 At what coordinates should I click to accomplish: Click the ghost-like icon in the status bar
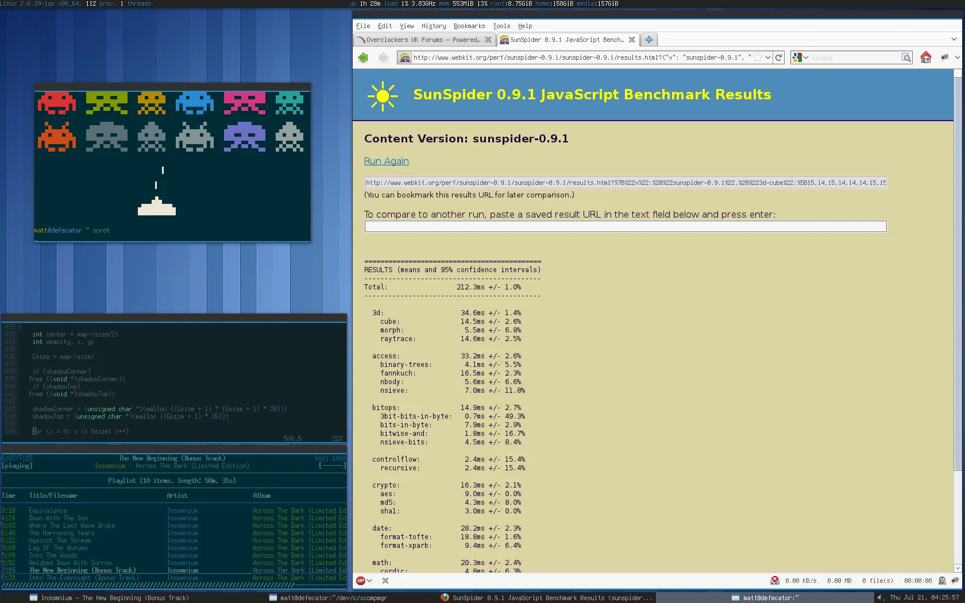point(942,581)
